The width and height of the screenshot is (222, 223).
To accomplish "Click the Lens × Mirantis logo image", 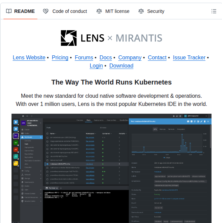I will point(111,38).
